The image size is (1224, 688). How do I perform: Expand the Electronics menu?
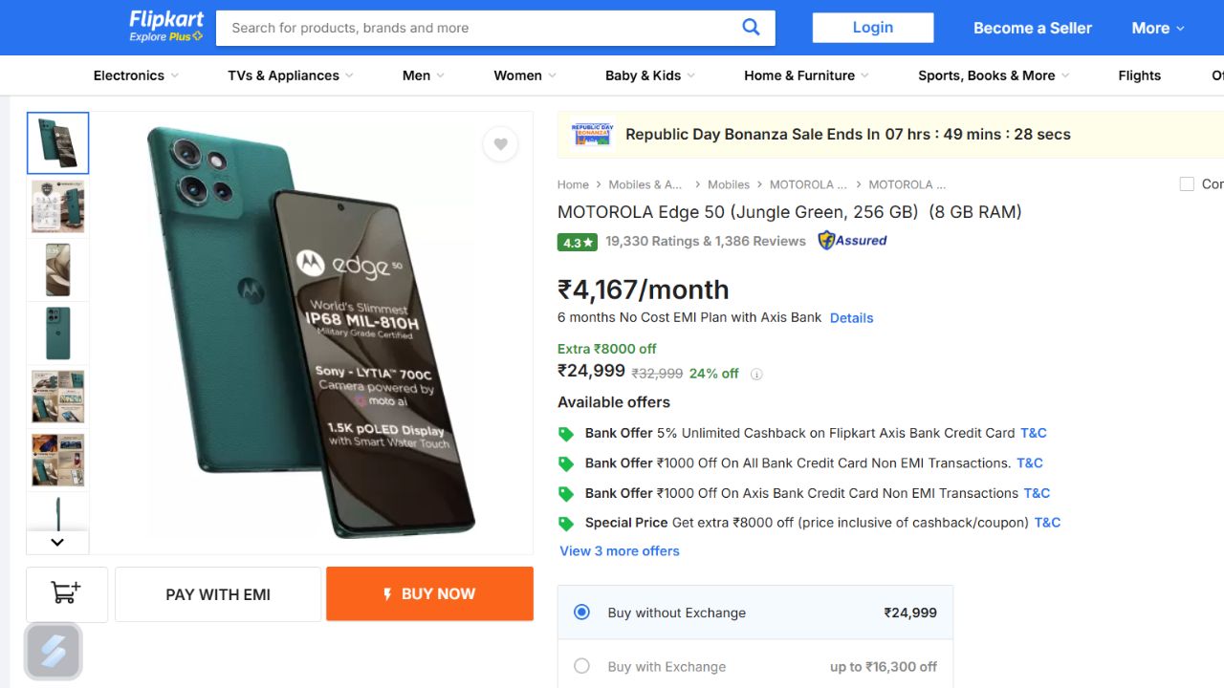(136, 75)
